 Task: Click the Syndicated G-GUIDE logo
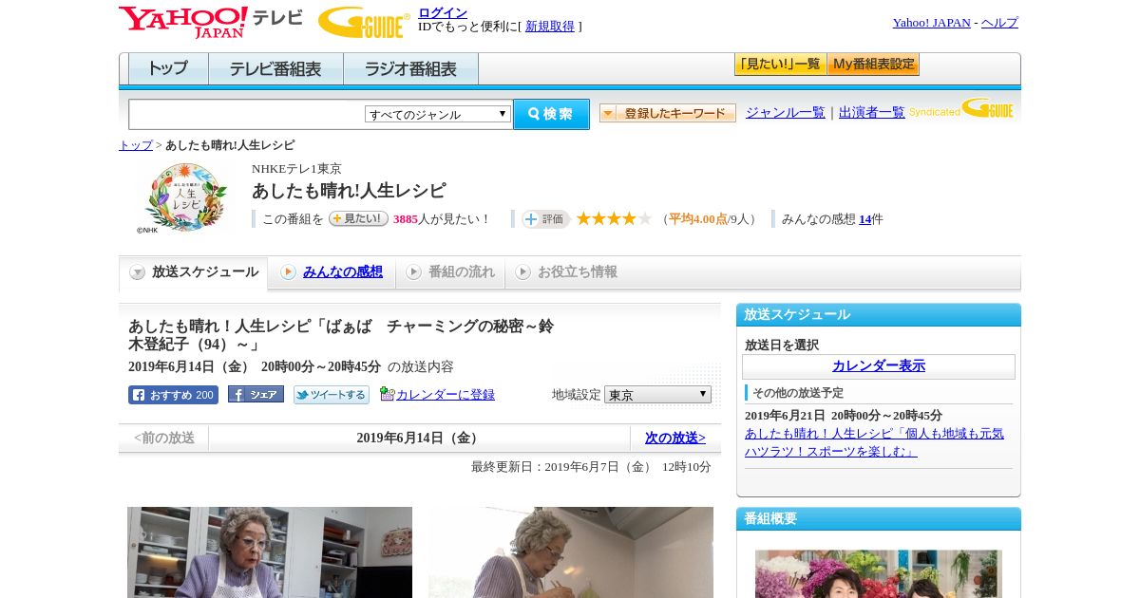tap(961, 108)
